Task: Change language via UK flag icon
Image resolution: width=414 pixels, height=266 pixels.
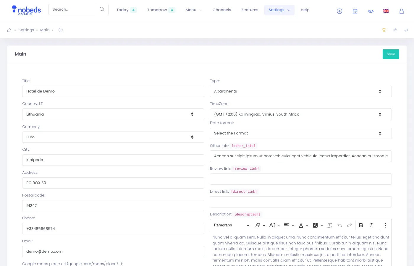Action: click(386, 11)
